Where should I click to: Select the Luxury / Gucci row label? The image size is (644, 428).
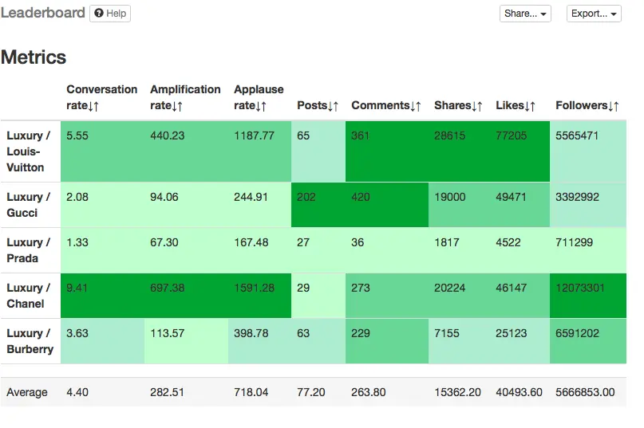tap(30, 205)
